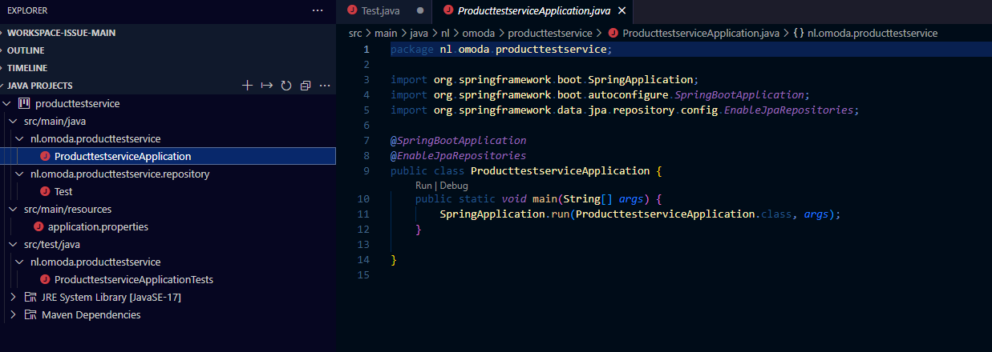Collapse the src/main/resources folder
This screenshot has height=352, width=992.
(13, 209)
